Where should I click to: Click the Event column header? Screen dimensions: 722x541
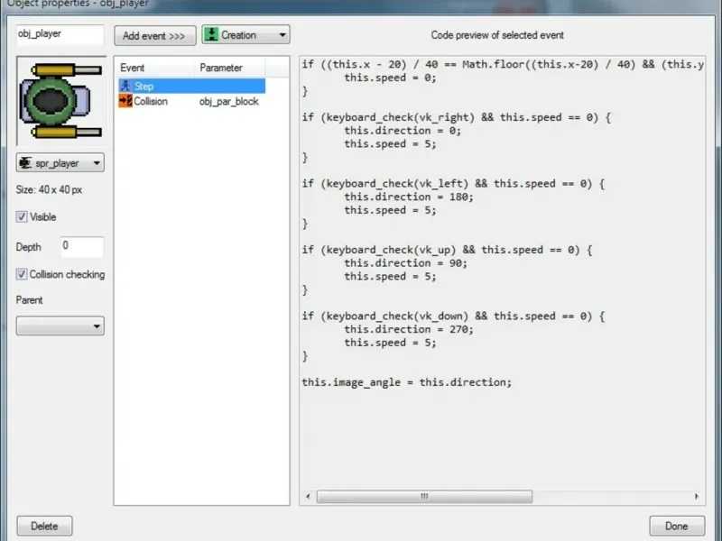(x=154, y=68)
